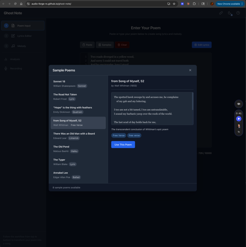
Task: Open the Analysis chart icon in sidebar
Action: click(6, 59)
